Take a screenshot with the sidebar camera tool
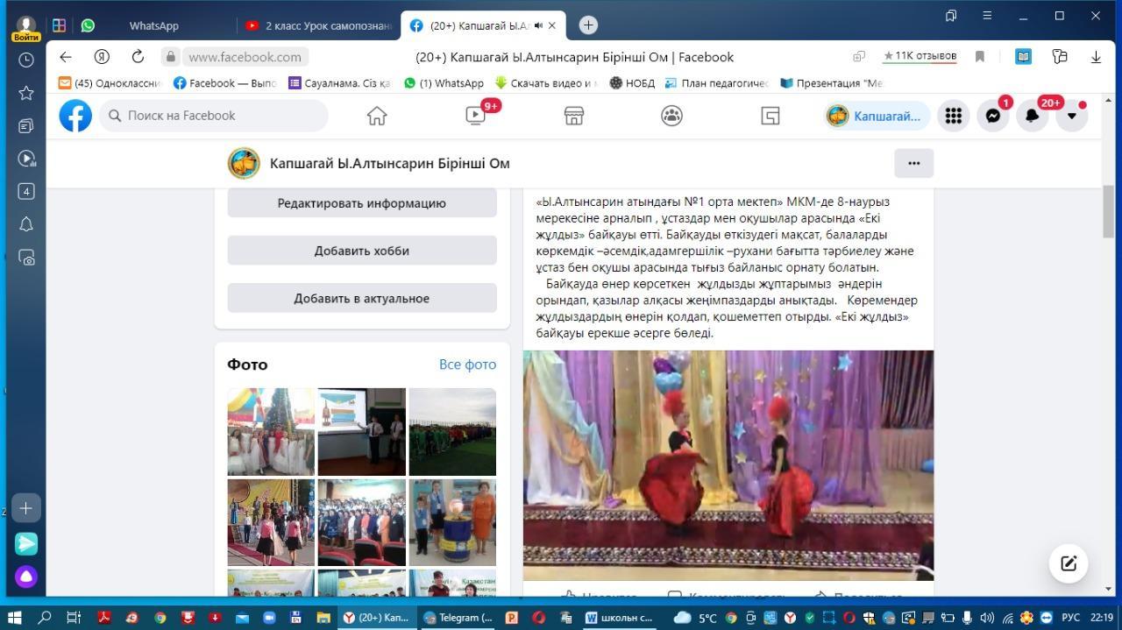This screenshot has height=630, width=1122. [x=25, y=258]
